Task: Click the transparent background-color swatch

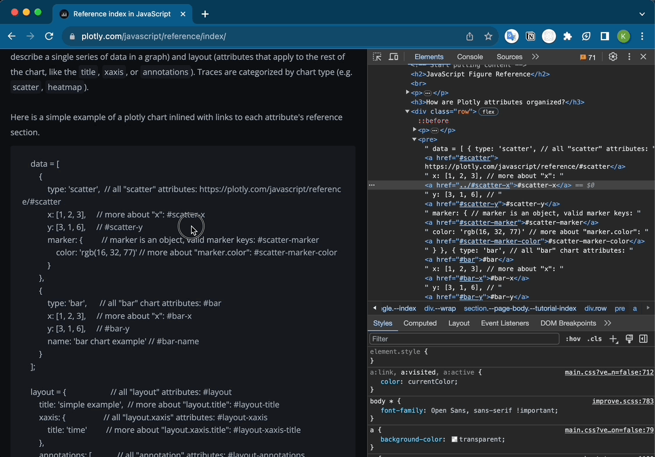Action: click(x=455, y=439)
